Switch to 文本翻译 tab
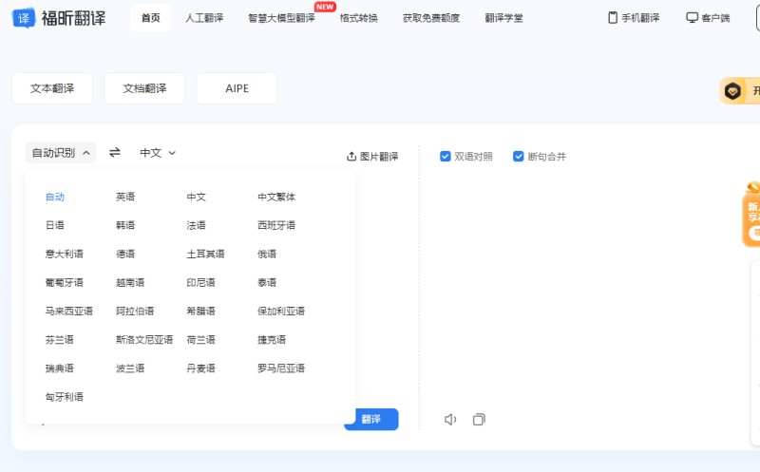This screenshot has height=472, width=760. tap(52, 88)
